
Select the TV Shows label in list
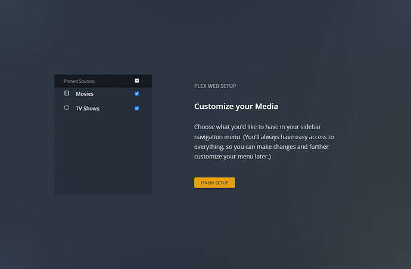[x=88, y=108]
